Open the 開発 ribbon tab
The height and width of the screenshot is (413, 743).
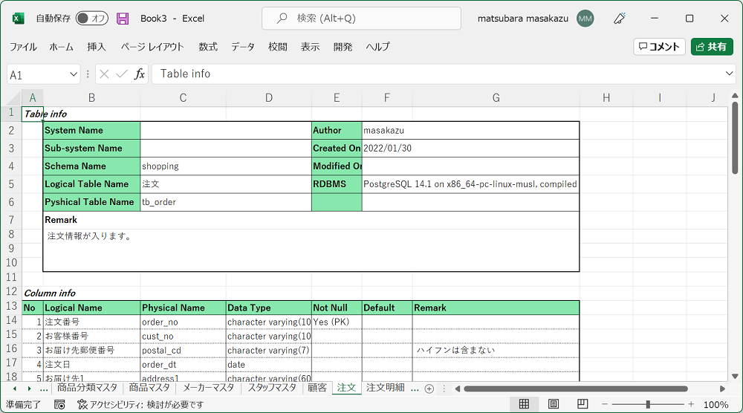click(x=343, y=47)
